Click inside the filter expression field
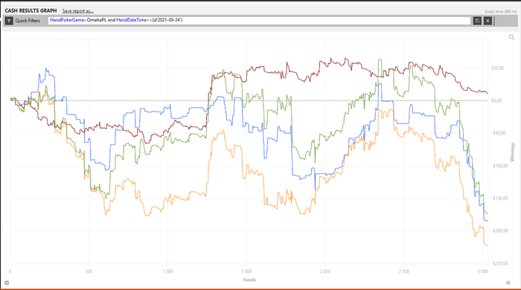Screen dimensions: 521x290 click(260, 21)
